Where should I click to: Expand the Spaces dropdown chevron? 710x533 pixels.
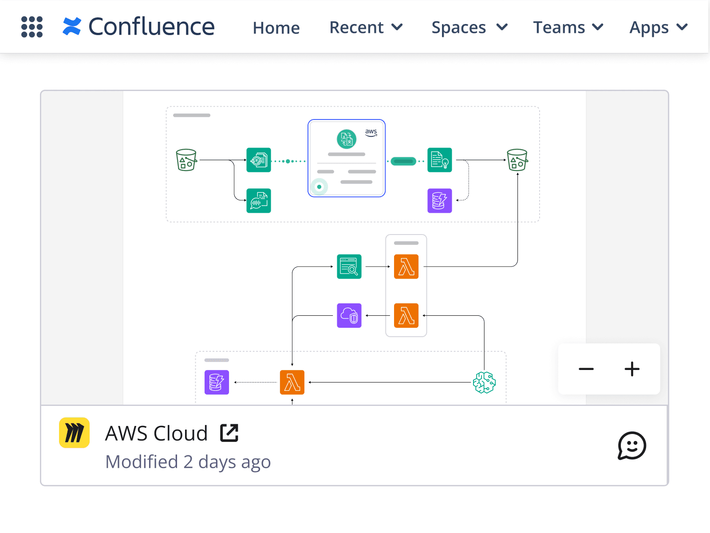[502, 28]
